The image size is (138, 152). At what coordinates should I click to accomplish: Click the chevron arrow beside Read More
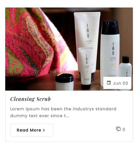[x=44, y=130]
